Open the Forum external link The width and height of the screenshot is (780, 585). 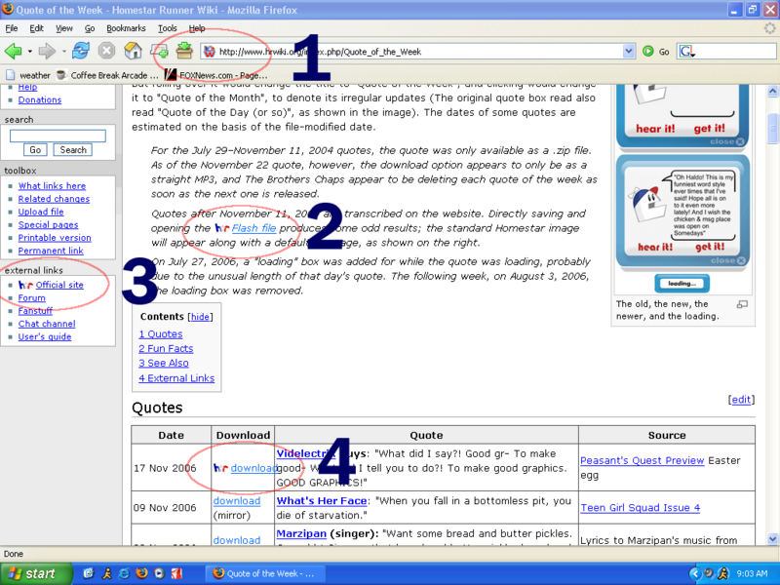click(x=31, y=298)
